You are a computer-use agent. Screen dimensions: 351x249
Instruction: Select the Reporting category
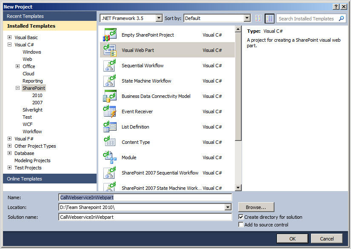coord(32,81)
